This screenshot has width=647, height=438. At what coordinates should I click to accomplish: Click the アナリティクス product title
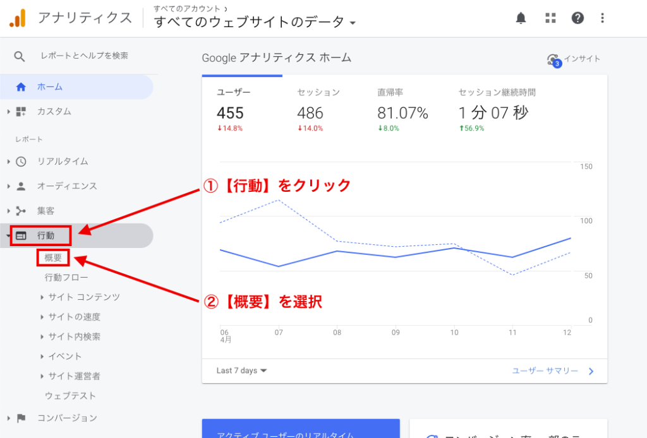85,18
